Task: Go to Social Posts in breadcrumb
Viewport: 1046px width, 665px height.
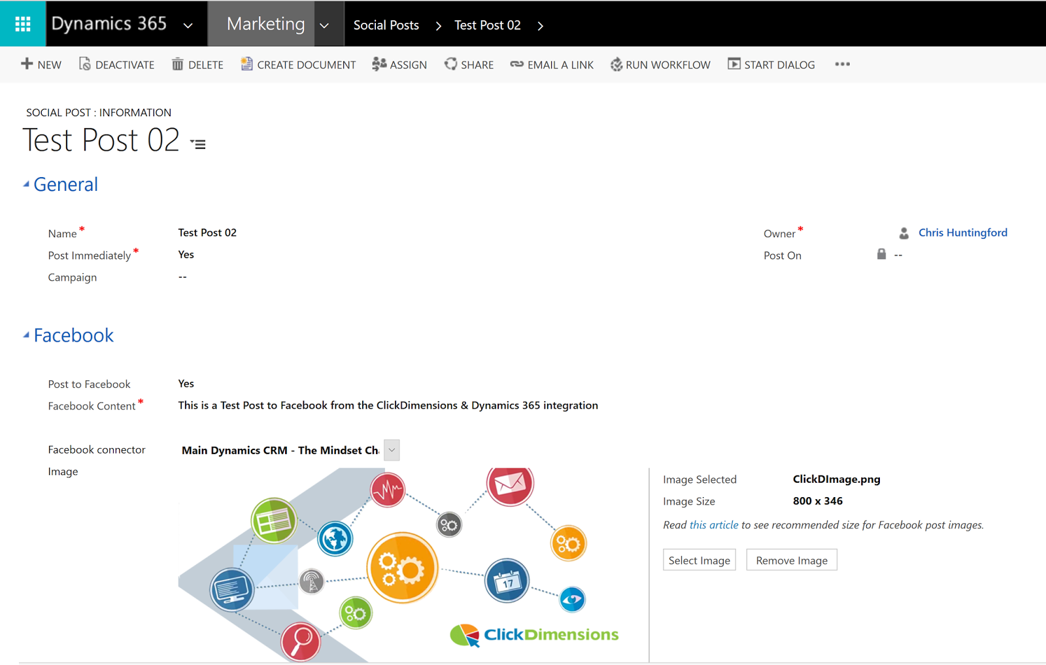Action: pyautogui.click(x=386, y=25)
